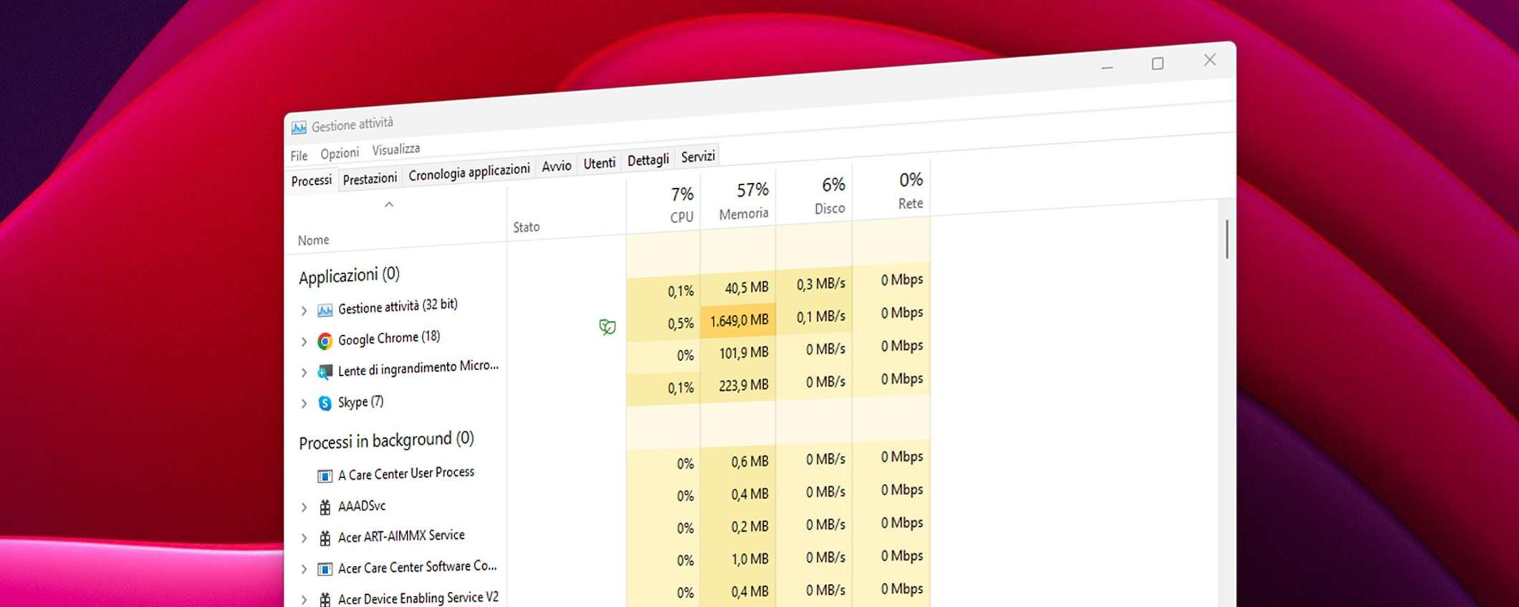
Task: Click the Acer Device Enabling Service V2 icon
Action: (x=325, y=600)
